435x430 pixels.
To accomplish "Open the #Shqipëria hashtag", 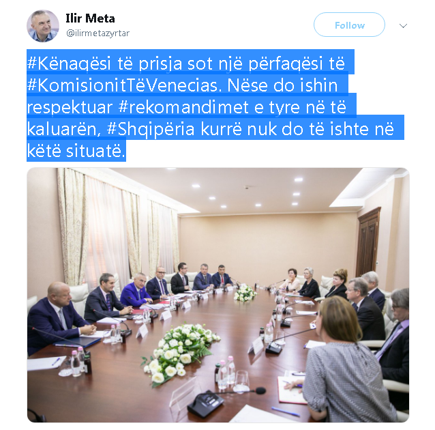I will point(151,129).
